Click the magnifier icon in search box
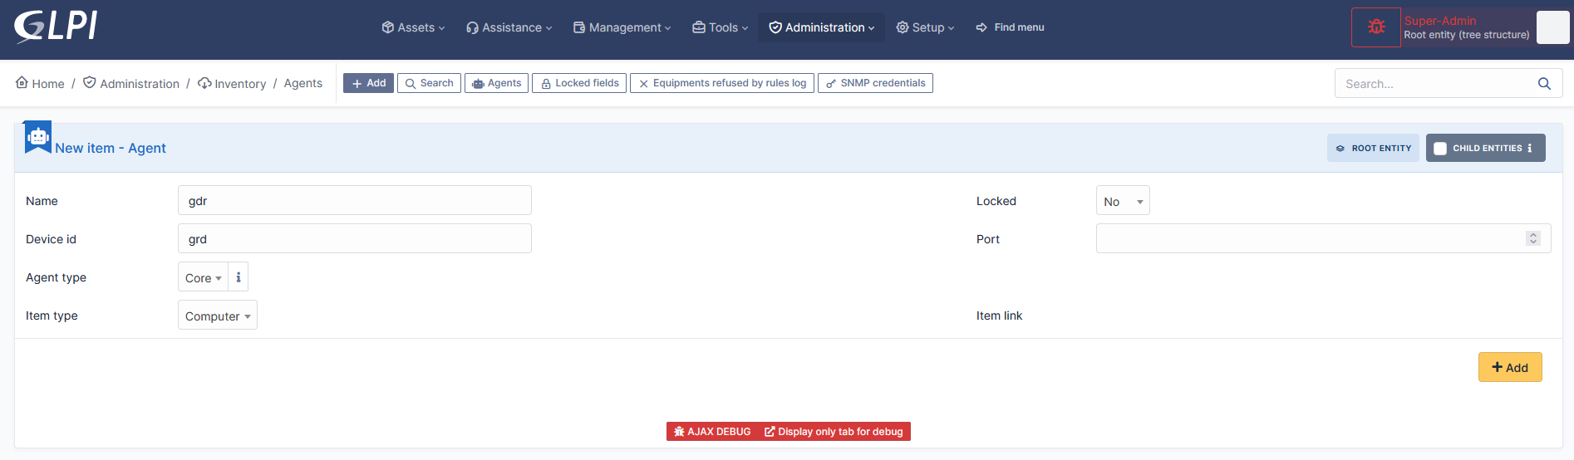Screen dimensions: 1574x460 tap(1544, 84)
